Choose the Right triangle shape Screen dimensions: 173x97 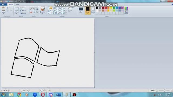48,11
